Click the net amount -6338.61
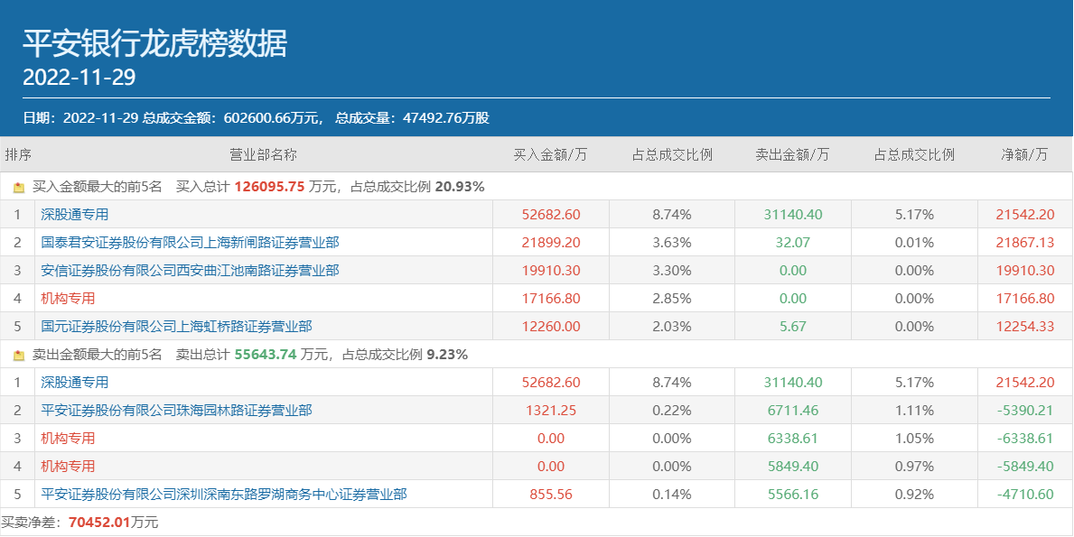Image resolution: width=1074 pixels, height=537 pixels. point(1025,439)
